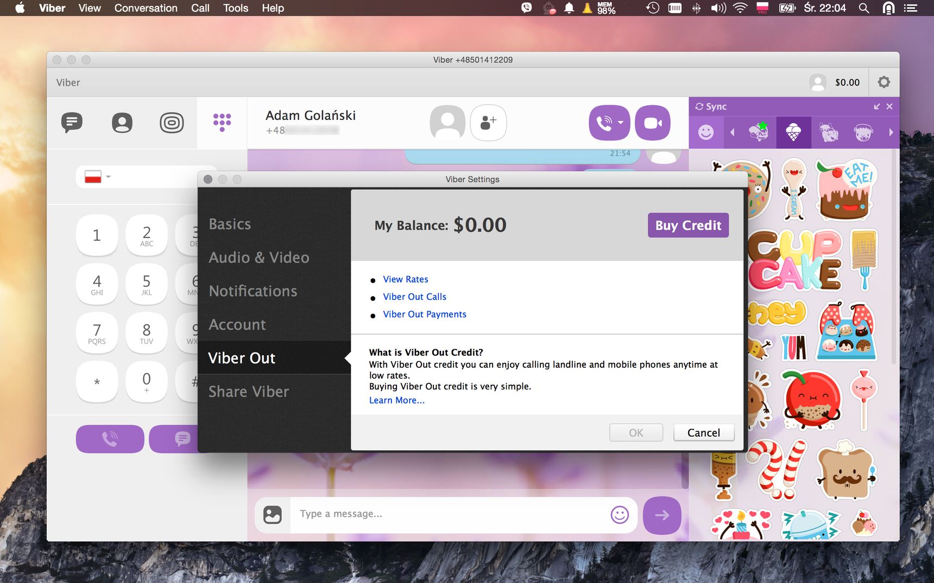Dial digit 7 PQRS on the keypad
The height and width of the screenshot is (583, 934).
[97, 332]
